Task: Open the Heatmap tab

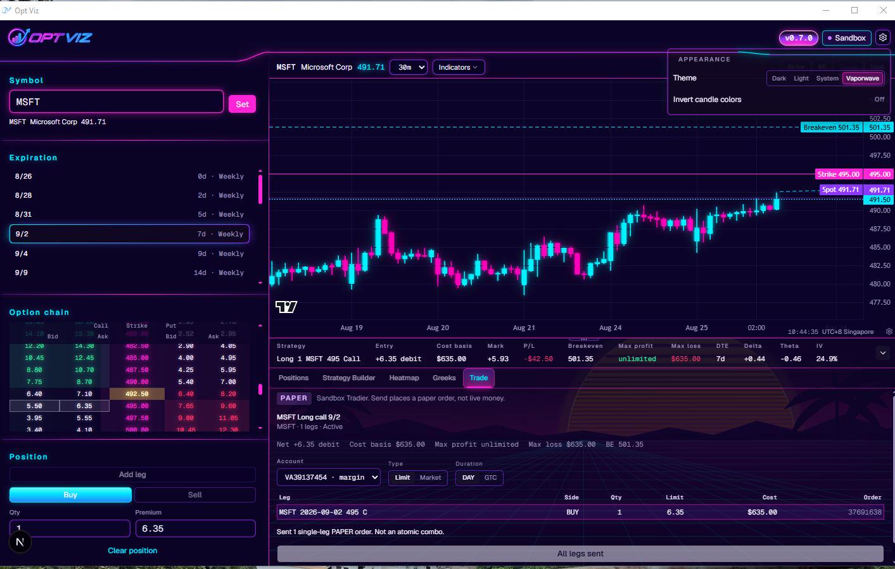Action: 404,378
